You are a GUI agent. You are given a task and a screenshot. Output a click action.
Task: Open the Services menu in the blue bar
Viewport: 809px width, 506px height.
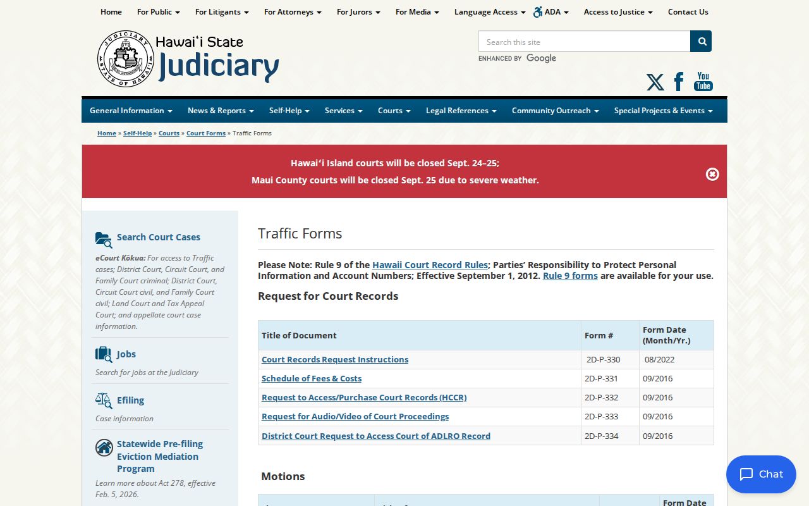pos(344,111)
